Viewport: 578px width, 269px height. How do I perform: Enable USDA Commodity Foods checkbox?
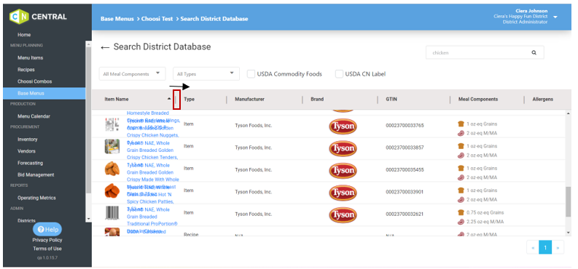[251, 74]
